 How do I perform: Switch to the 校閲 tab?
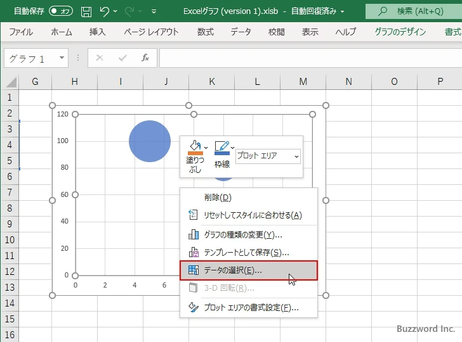point(277,32)
